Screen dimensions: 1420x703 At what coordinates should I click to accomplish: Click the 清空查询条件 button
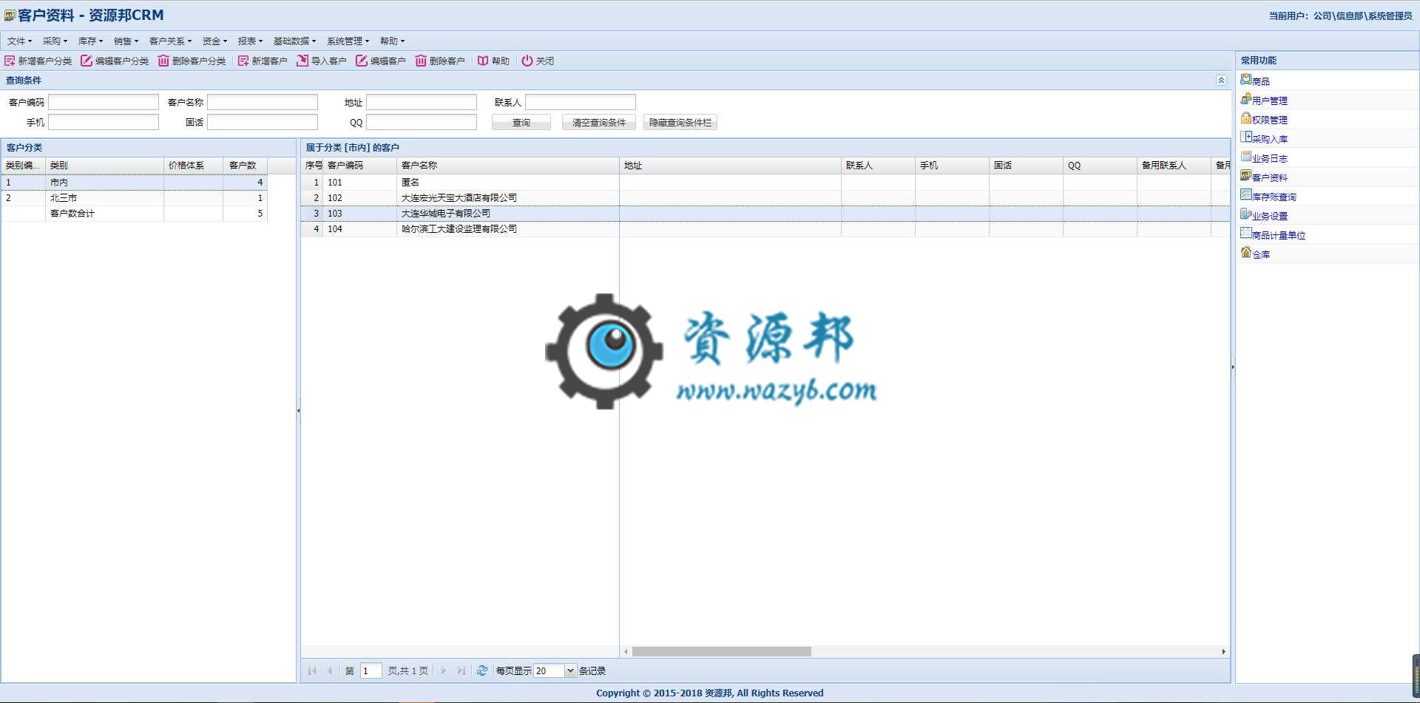tap(599, 123)
